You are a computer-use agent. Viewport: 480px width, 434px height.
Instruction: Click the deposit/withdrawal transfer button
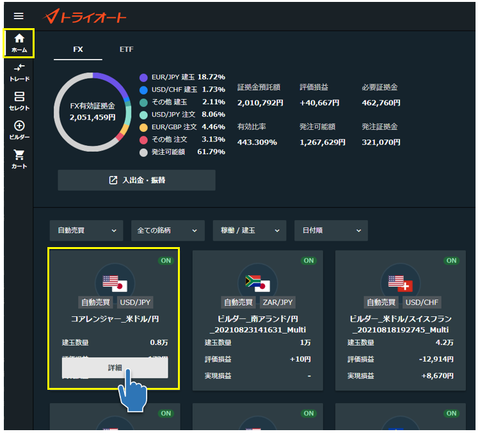[x=136, y=180]
